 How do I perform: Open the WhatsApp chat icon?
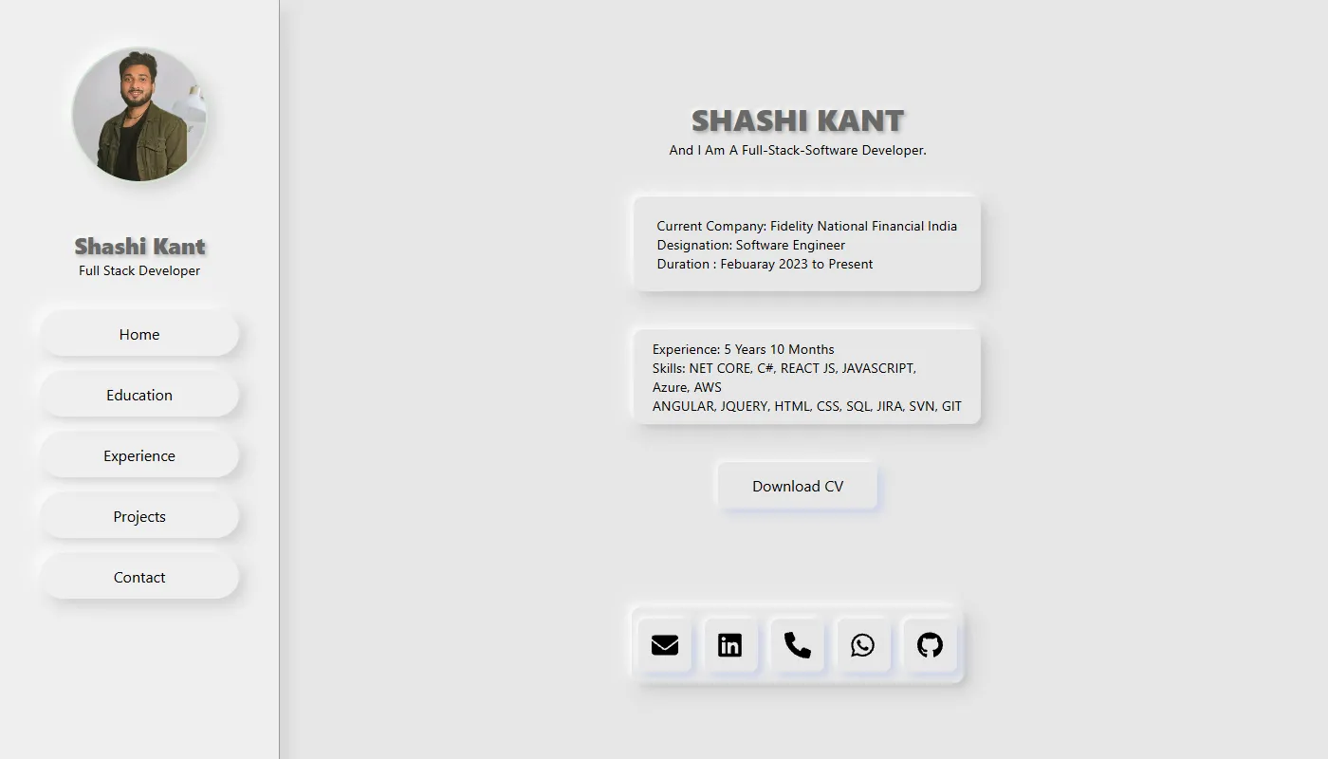863,645
